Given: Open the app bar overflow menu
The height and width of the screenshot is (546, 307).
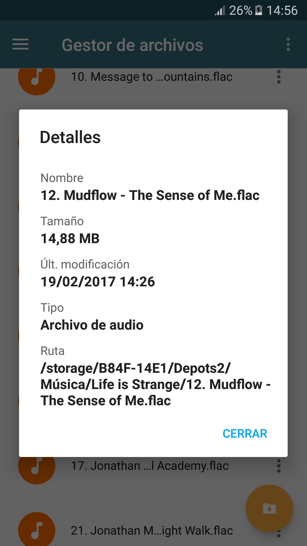Looking at the screenshot, I should coord(288,45).
